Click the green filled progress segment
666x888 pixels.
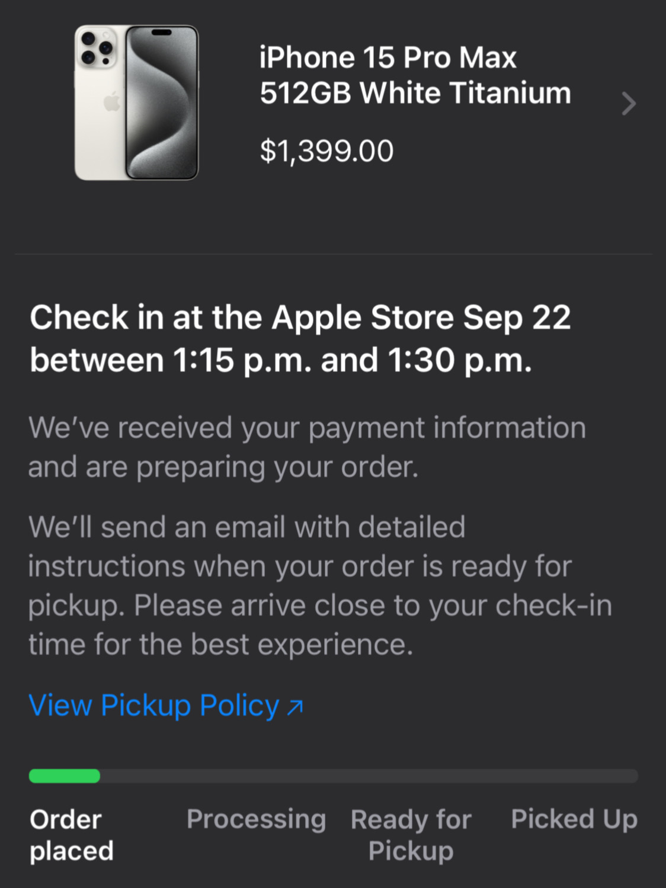coord(65,776)
